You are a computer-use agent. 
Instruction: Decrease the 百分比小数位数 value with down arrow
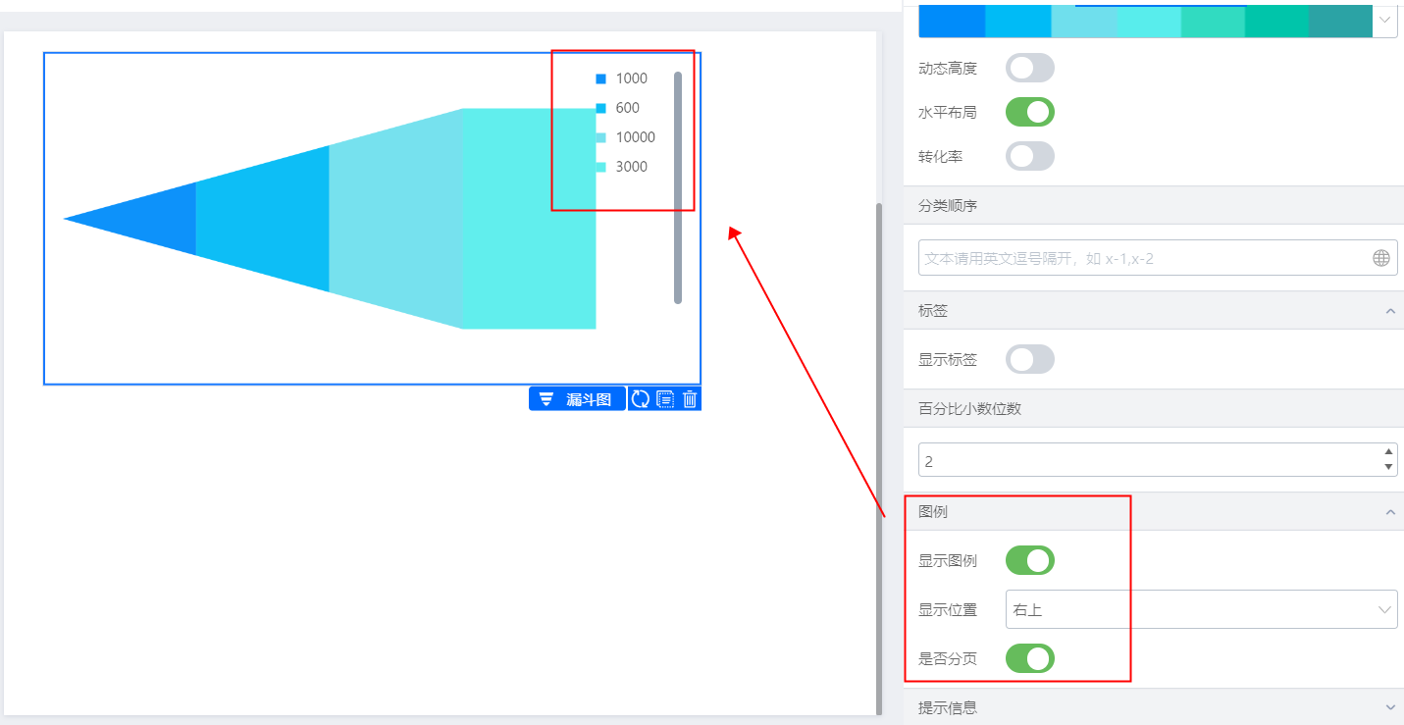1388,467
